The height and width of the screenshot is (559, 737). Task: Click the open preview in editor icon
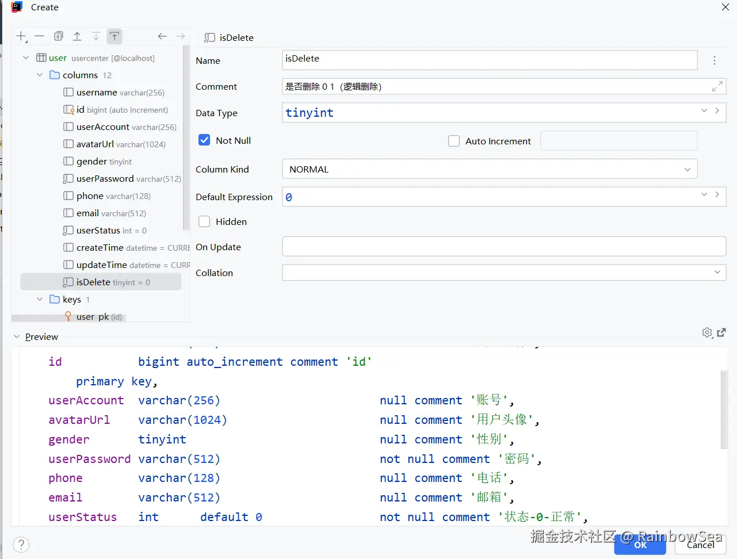[x=721, y=332]
